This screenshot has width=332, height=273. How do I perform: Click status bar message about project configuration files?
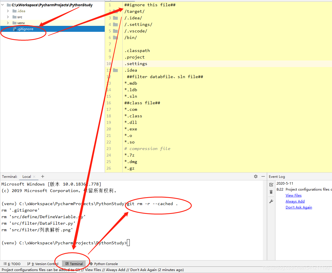[93, 270]
